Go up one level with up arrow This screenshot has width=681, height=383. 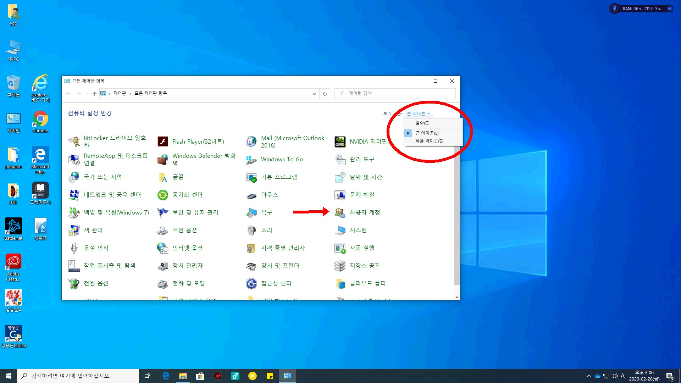[94, 94]
